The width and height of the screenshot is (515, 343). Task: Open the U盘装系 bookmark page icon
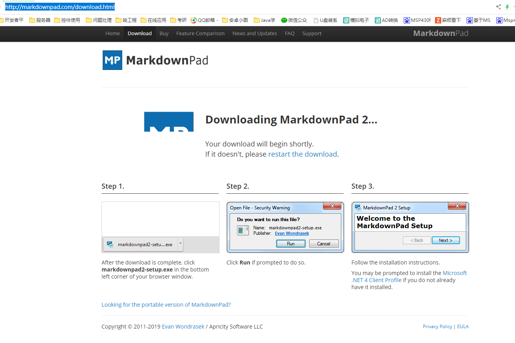pos(317,20)
